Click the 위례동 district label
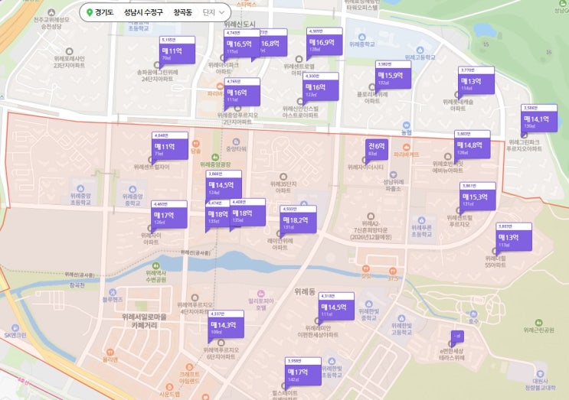This screenshot has height=400, width=569. coord(305,291)
